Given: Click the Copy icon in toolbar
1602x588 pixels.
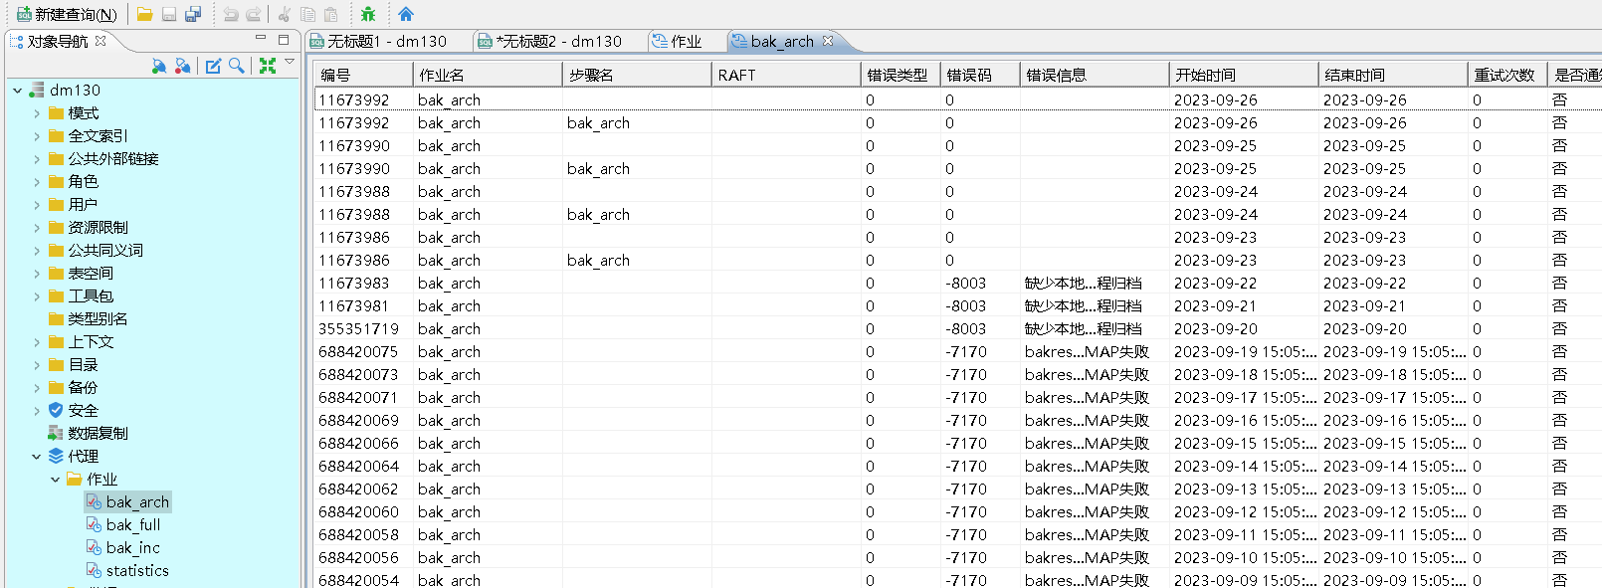Looking at the screenshot, I should [x=307, y=14].
